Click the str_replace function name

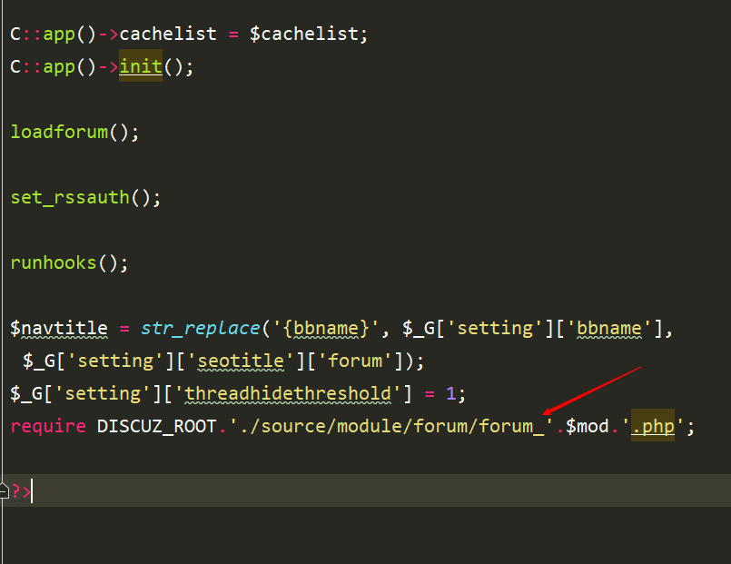point(200,328)
